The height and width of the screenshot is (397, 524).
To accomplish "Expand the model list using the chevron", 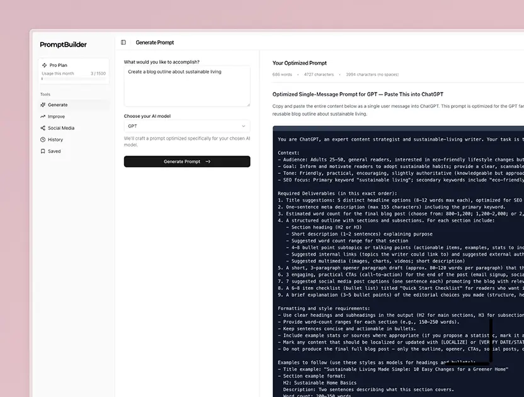I will [x=243, y=126].
